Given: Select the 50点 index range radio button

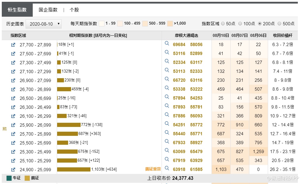Looking at the screenshot, I should pos(223,24).
